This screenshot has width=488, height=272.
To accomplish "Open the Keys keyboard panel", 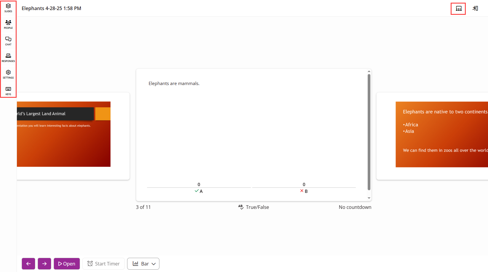I will tap(8, 91).
